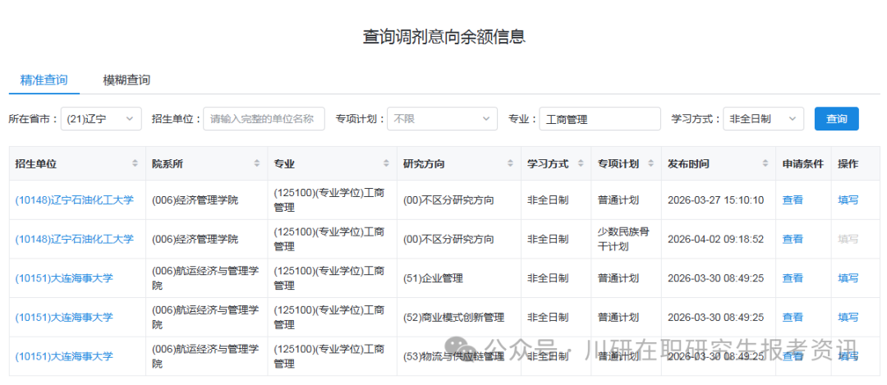Sort by 专项计划 column sort icon

[650, 163]
